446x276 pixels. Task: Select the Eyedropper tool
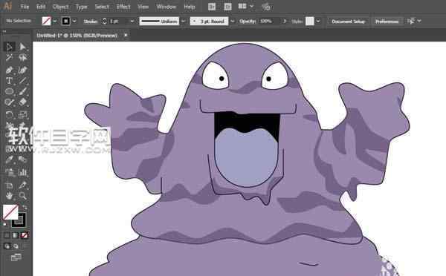pos(9,160)
